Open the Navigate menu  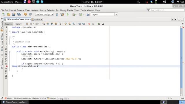[34, 10]
